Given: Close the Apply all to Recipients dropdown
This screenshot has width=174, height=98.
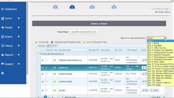Looking at the screenshot, I should coord(156,38).
